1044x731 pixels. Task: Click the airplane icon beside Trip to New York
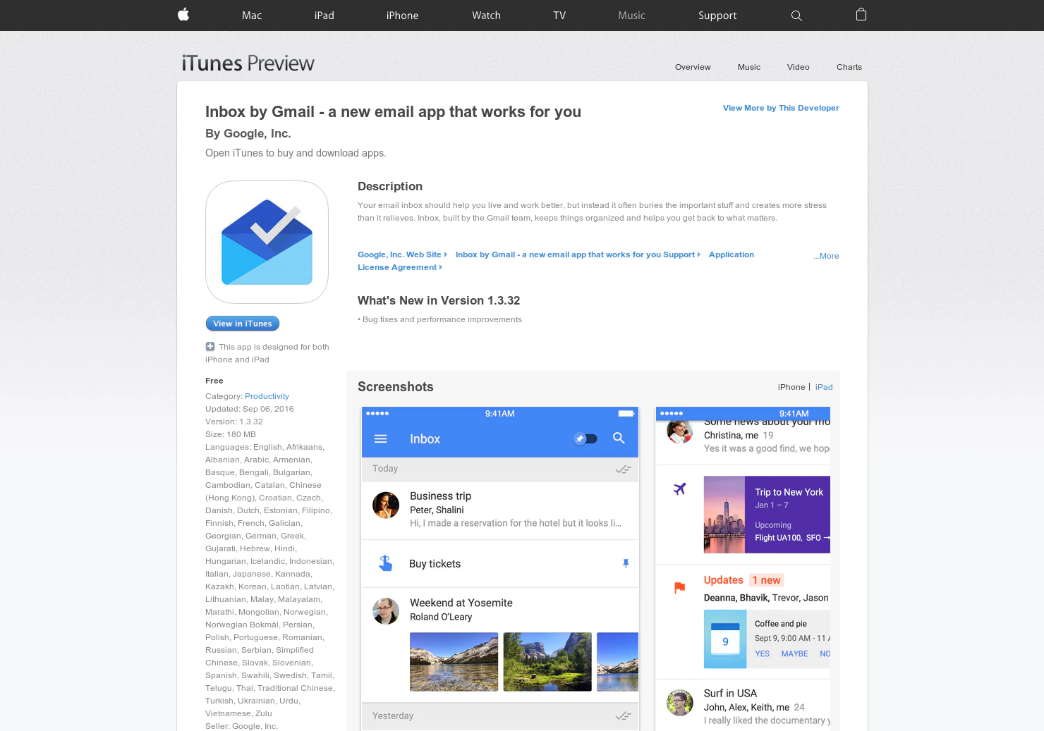tap(679, 489)
